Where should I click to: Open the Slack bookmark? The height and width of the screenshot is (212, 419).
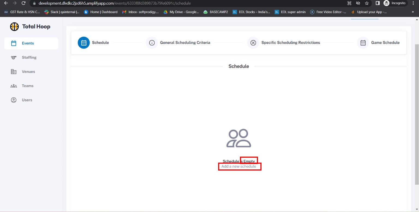62,12
